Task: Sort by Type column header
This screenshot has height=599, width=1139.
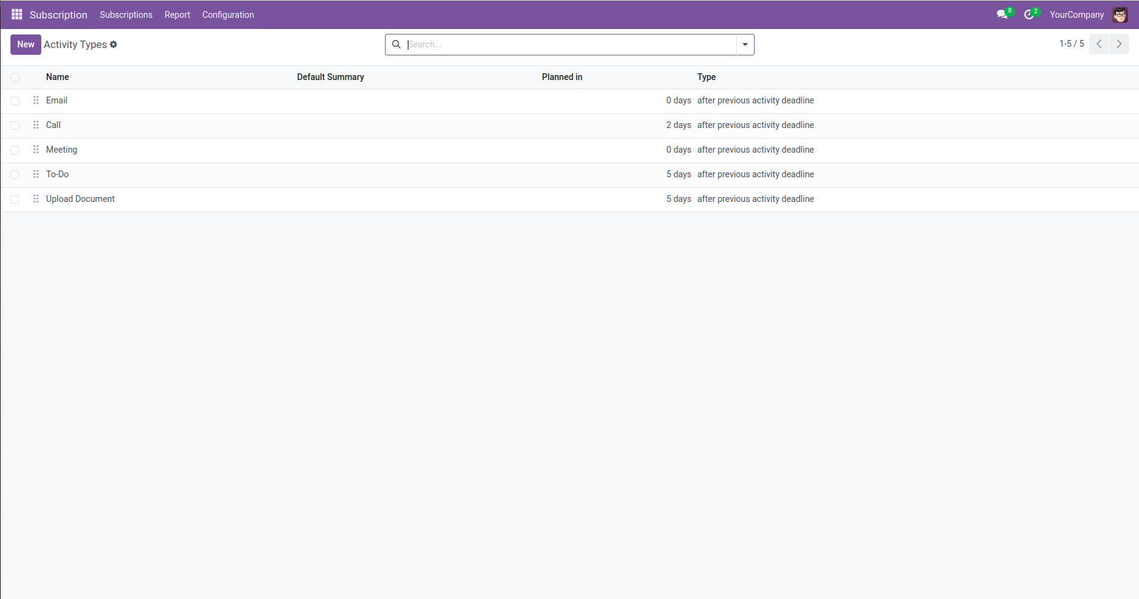Action: 707,77
